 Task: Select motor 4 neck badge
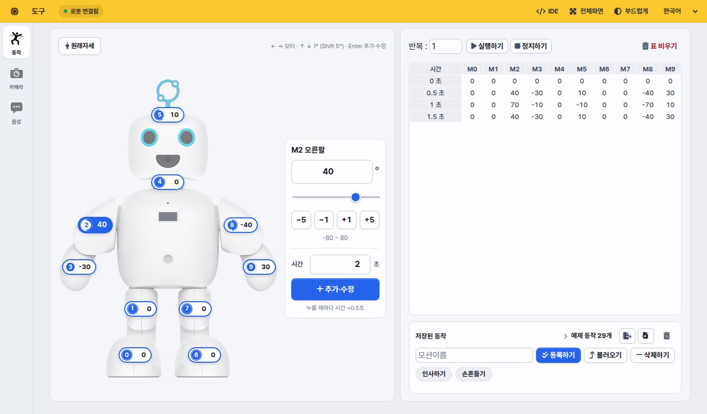168,182
